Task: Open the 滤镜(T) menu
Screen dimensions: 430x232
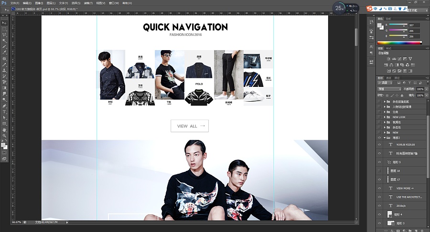Action: point(88,3)
